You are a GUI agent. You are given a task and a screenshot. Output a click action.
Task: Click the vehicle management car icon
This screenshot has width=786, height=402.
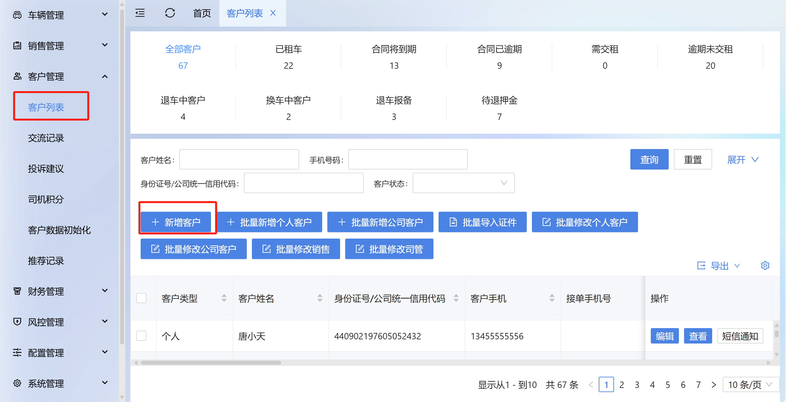[17, 15]
